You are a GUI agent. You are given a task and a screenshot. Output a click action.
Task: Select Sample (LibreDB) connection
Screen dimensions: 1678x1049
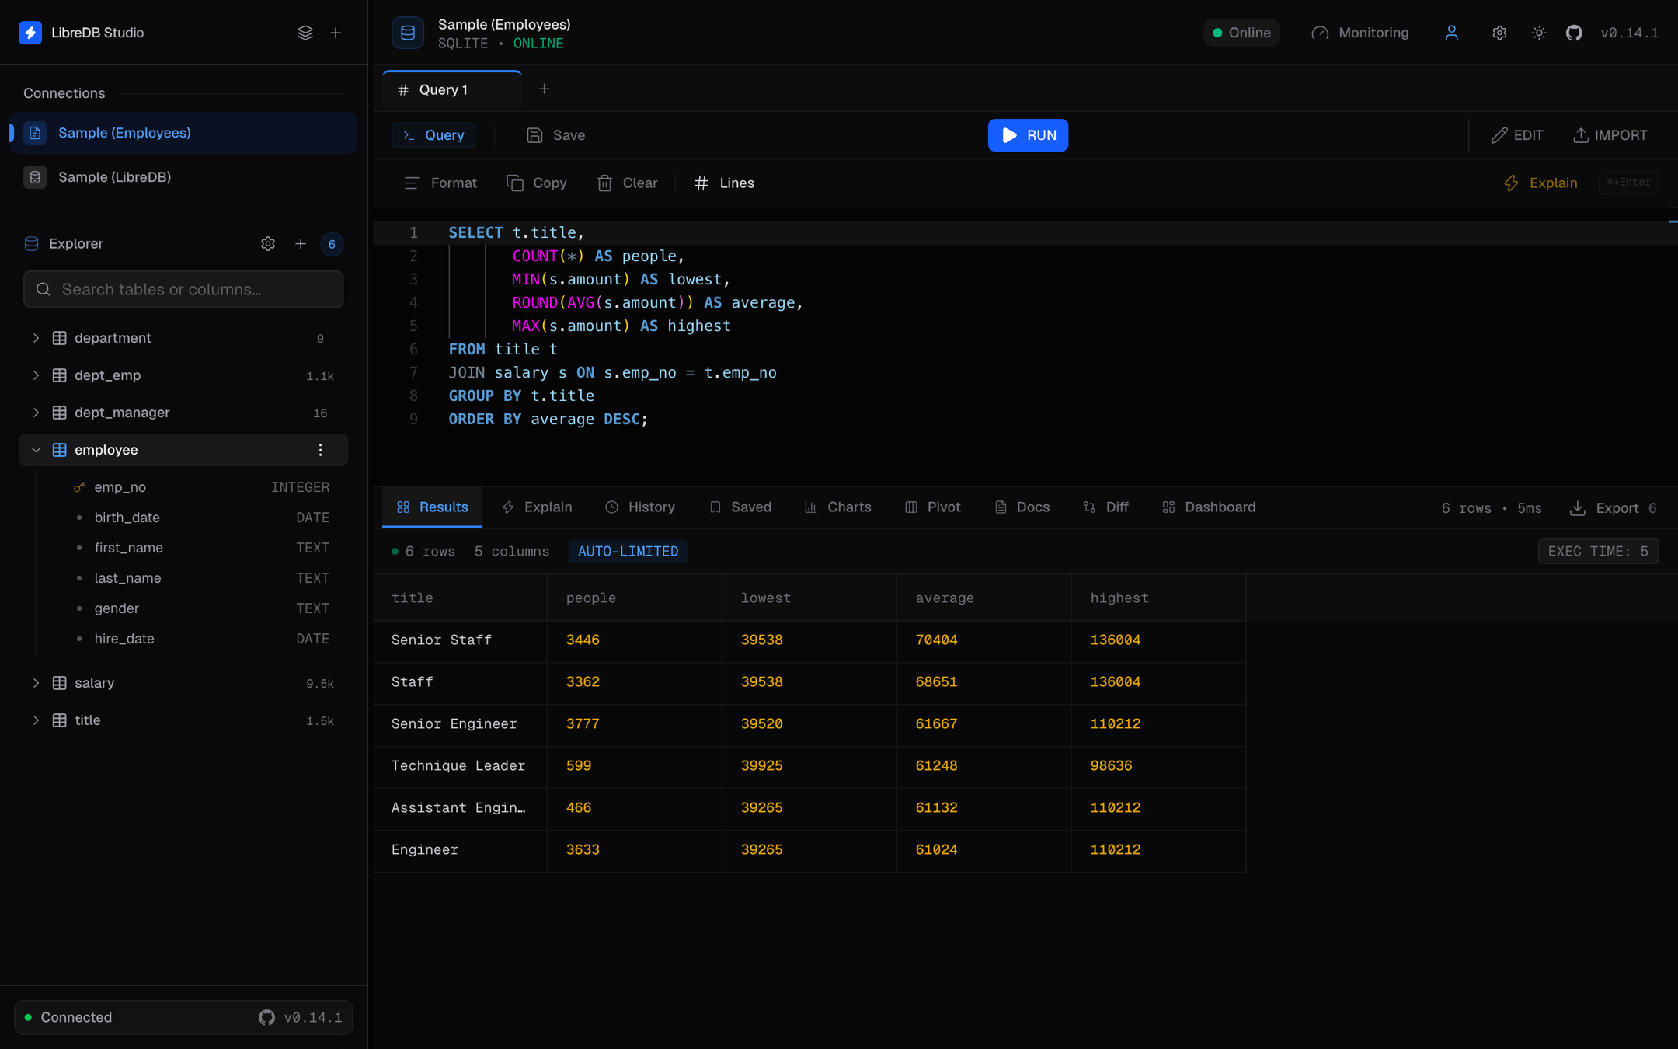point(183,177)
